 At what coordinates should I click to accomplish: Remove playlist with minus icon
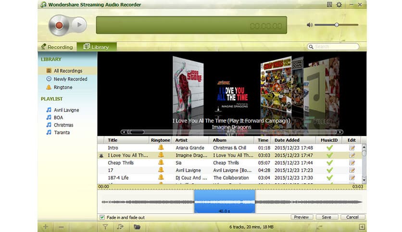point(61,227)
